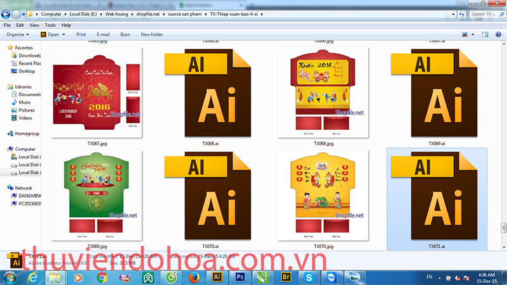Select the TX067.jpg red envelope thumbnail
This screenshot has width=507, height=285.
pos(97,92)
